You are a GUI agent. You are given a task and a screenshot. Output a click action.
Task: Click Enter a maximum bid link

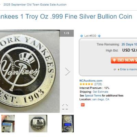[128, 69]
